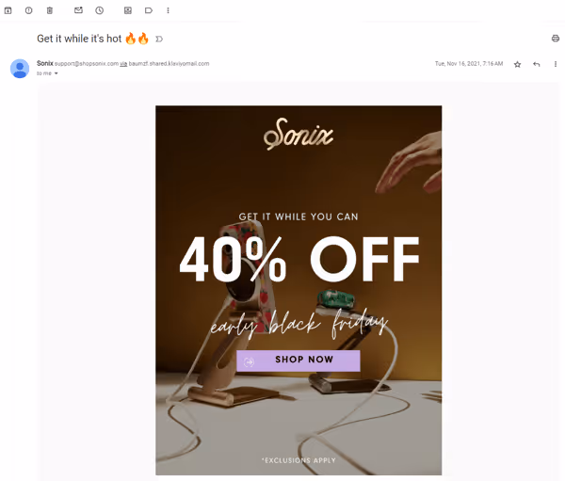The height and width of the screenshot is (481, 565).
Task: Click the SHOP NOW button
Action: 298,361
